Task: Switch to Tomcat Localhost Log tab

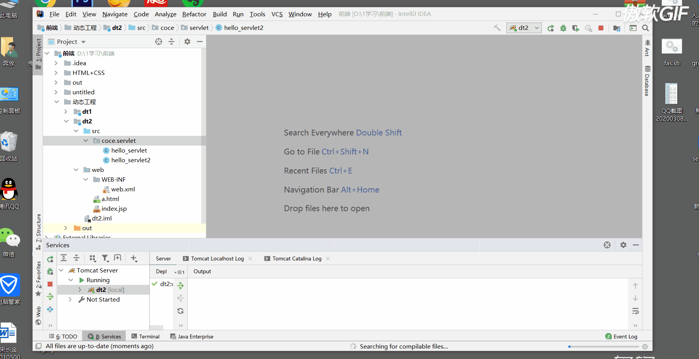Action: (217, 258)
